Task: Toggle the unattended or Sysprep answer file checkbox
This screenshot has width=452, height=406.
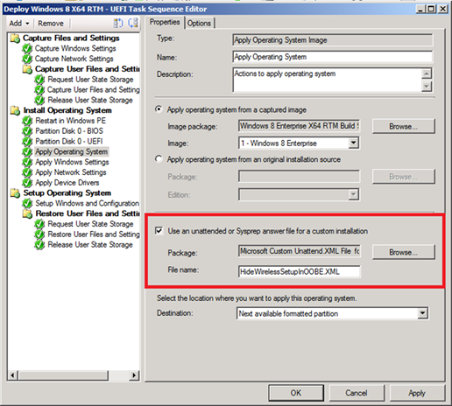Action: coord(159,231)
